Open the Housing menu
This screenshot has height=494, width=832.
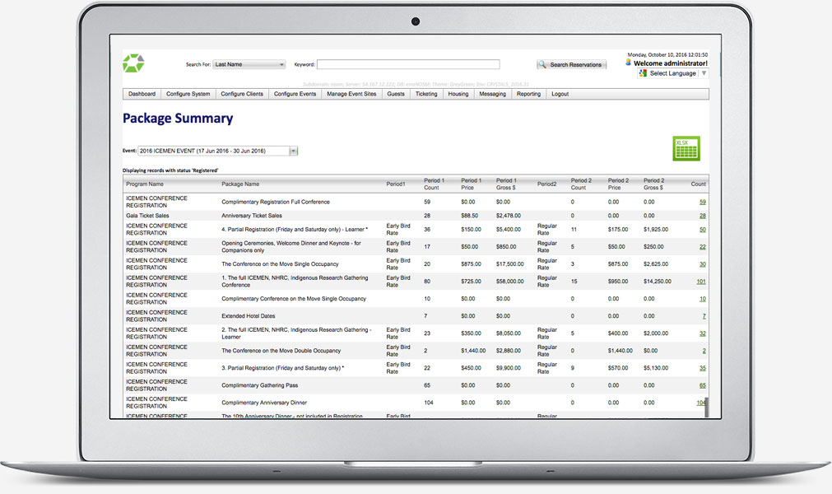coord(458,94)
